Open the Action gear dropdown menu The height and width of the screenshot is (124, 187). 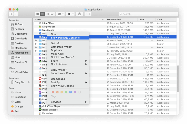(70, 14)
